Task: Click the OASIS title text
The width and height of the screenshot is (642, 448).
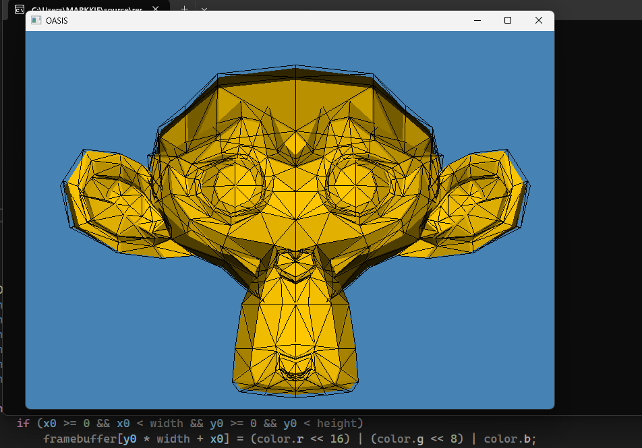Action: click(x=57, y=21)
